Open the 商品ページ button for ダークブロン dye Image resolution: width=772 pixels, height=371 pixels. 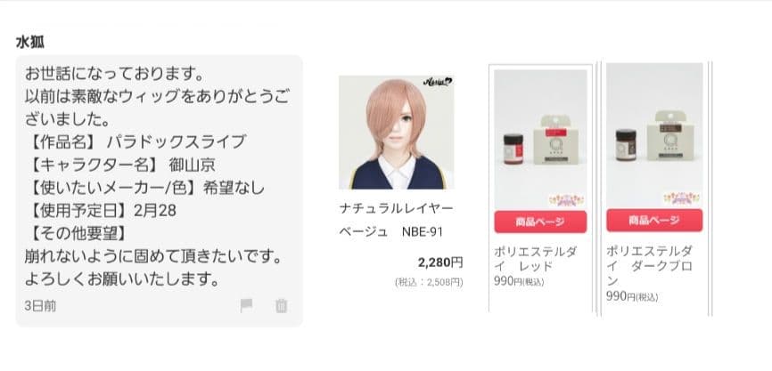(654, 220)
